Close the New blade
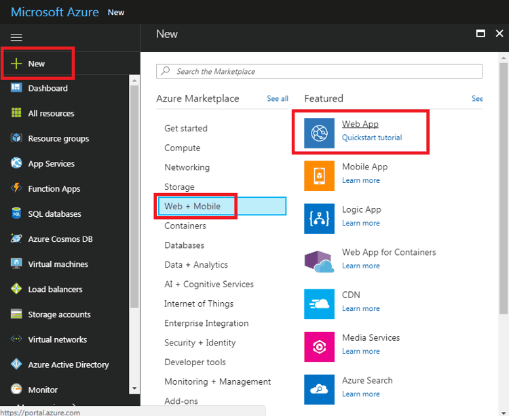This screenshot has height=416, width=509. click(x=499, y=33)
